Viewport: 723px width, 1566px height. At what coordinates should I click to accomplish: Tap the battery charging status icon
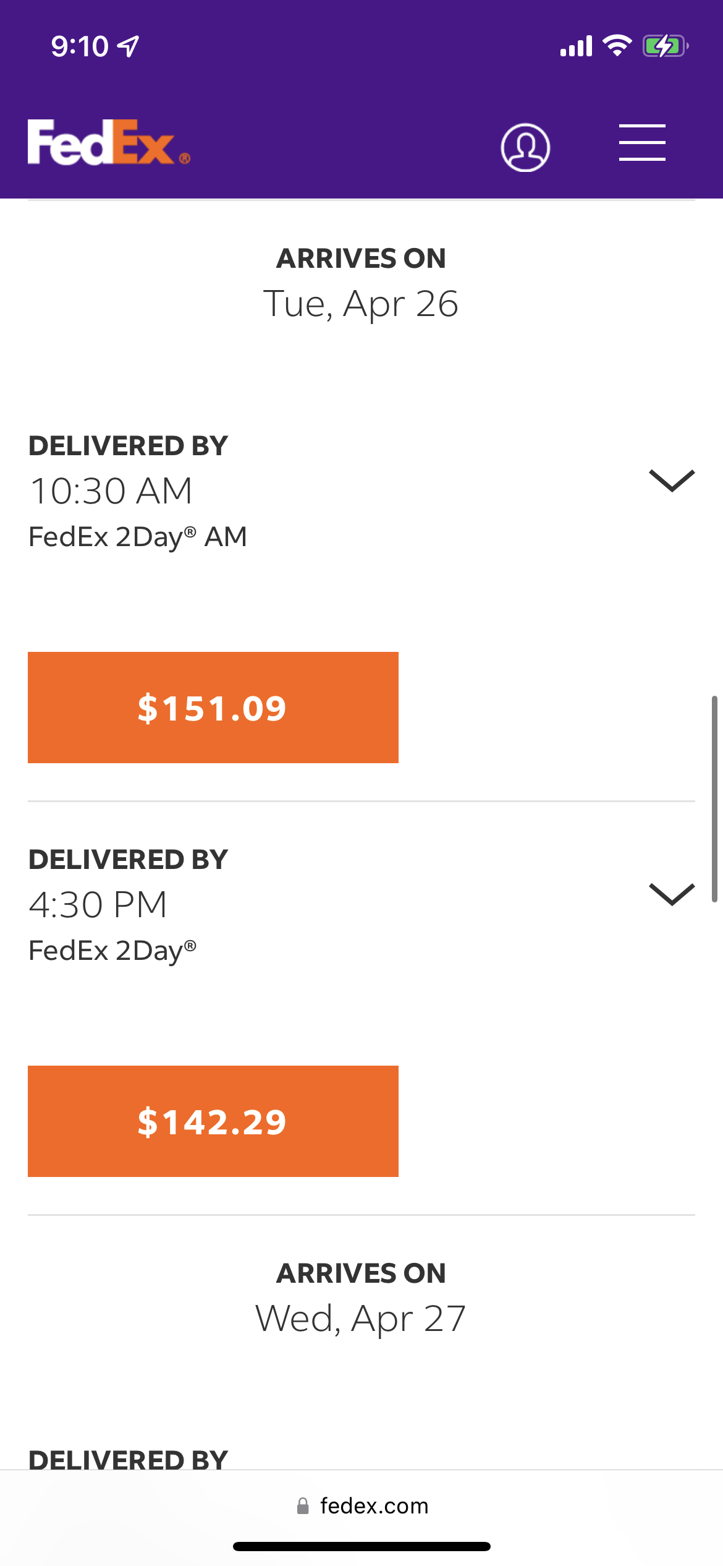(664, 46)
